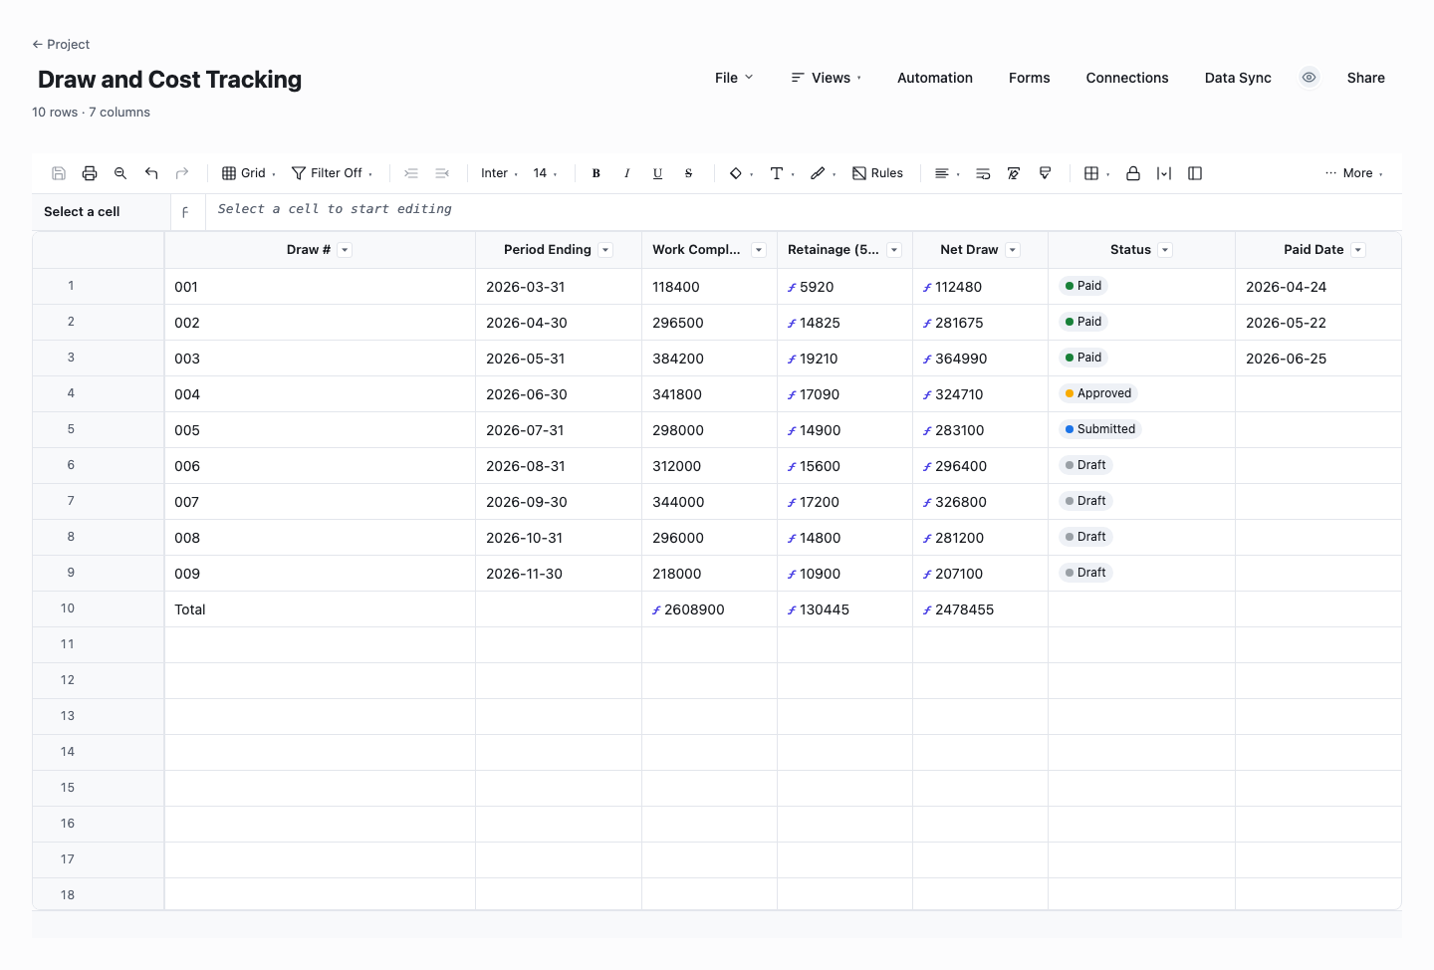1434x970 pixels.
Task: Click the column width fit icon
Action: [1164, 173]
